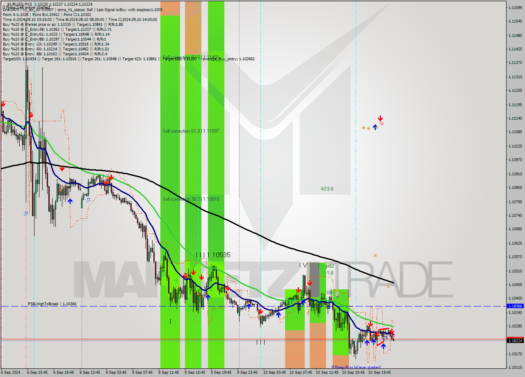The height and width of the screenshot is (377, 525).
Task: Click the '10 Sep 11:45' time axis label
Action: tap(327, 372)
